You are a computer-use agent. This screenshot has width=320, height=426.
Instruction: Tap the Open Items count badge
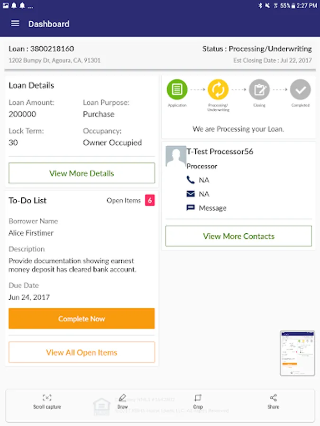point(150,200)
